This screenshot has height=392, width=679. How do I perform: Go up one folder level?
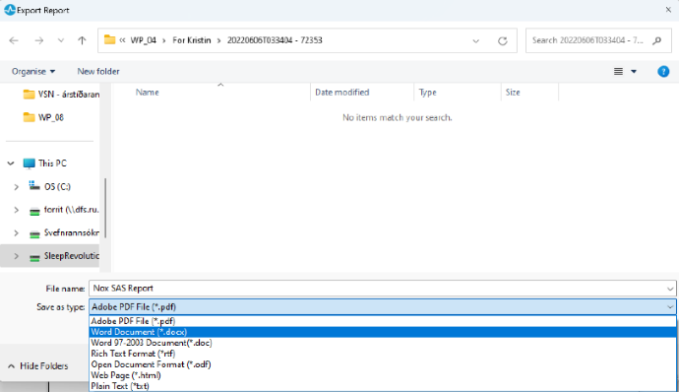[x=82, y=40]
